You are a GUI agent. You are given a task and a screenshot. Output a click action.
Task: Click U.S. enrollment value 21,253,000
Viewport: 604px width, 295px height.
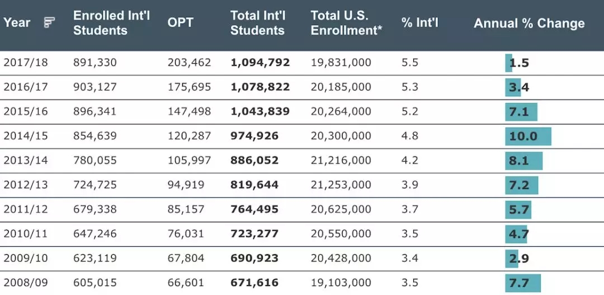pos(341,185)
